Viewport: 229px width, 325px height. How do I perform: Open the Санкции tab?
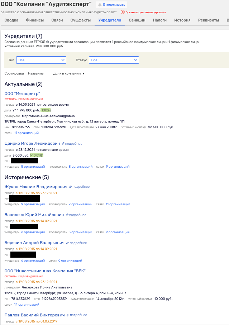pyautogui.click(x=137, y=20)
